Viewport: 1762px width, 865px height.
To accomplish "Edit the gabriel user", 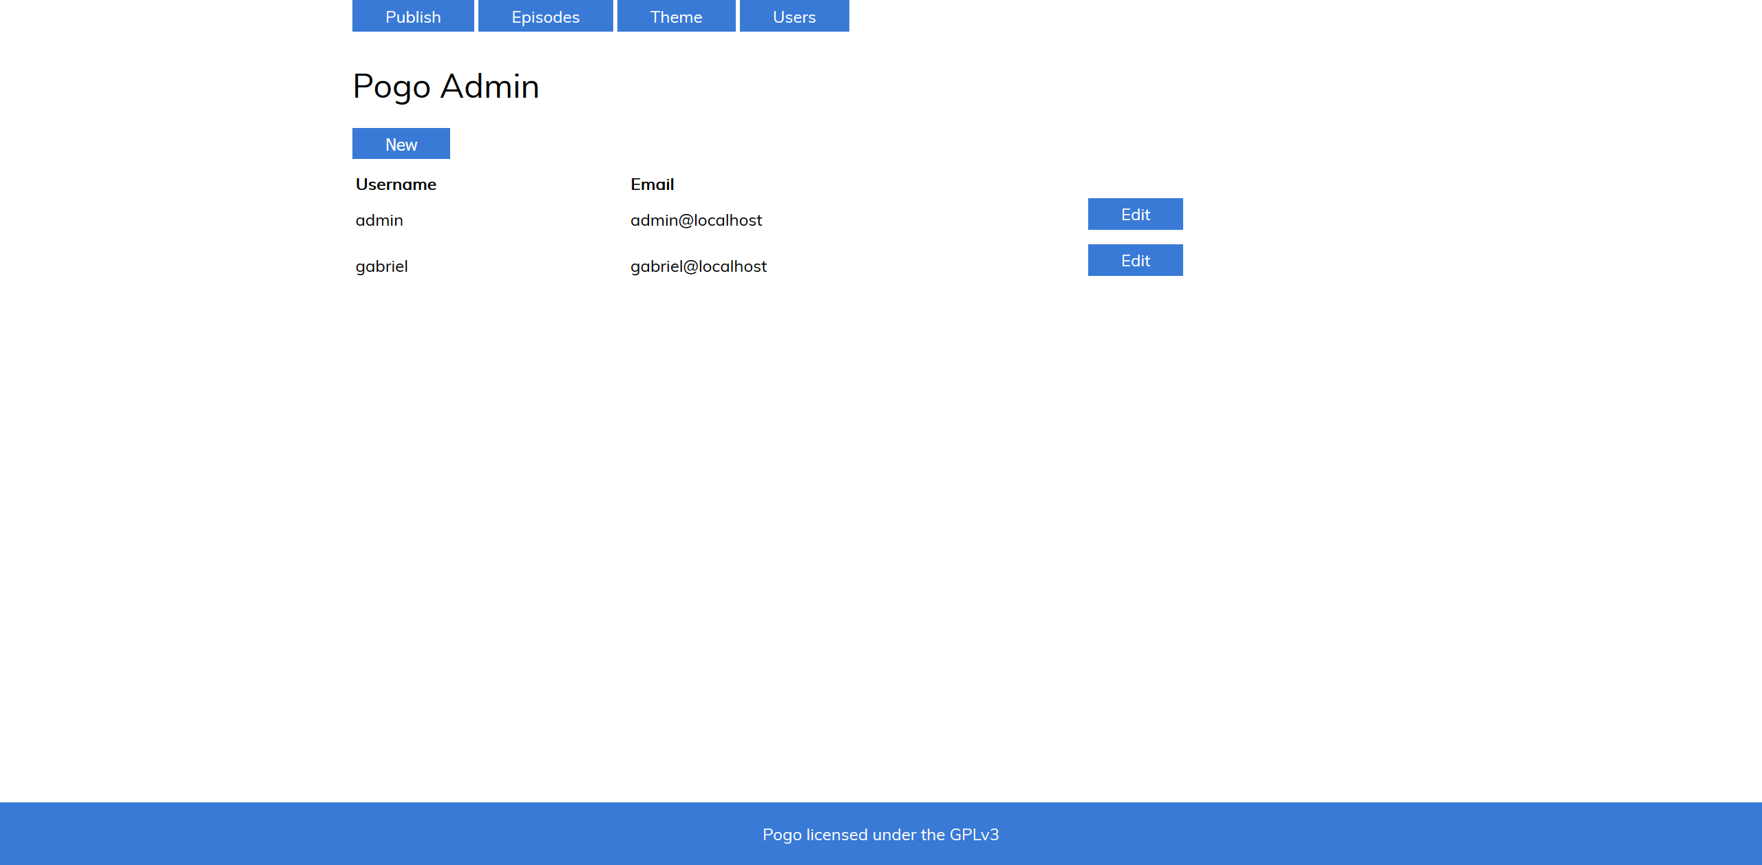I will pos(1135,260).
